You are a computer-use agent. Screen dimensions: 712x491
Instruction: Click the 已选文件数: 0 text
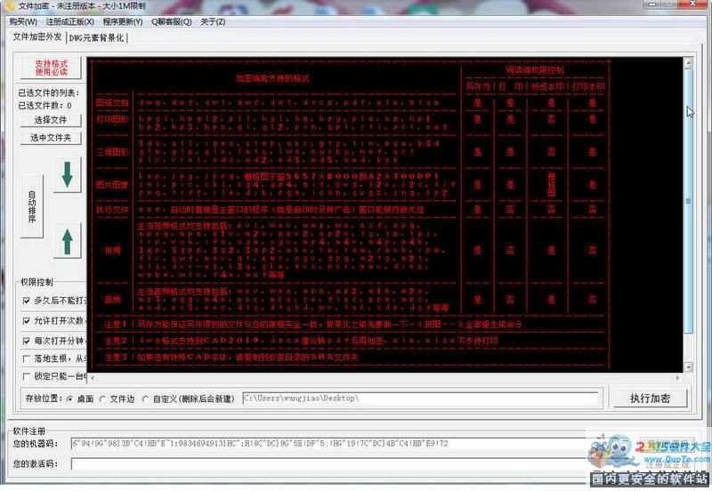[x=45, y=105]
